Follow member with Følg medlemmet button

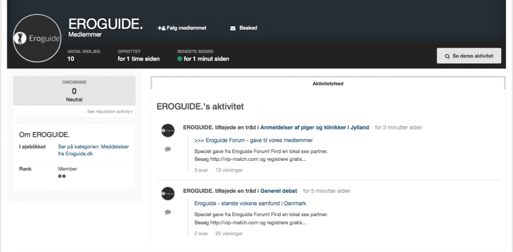coord(182,28)
